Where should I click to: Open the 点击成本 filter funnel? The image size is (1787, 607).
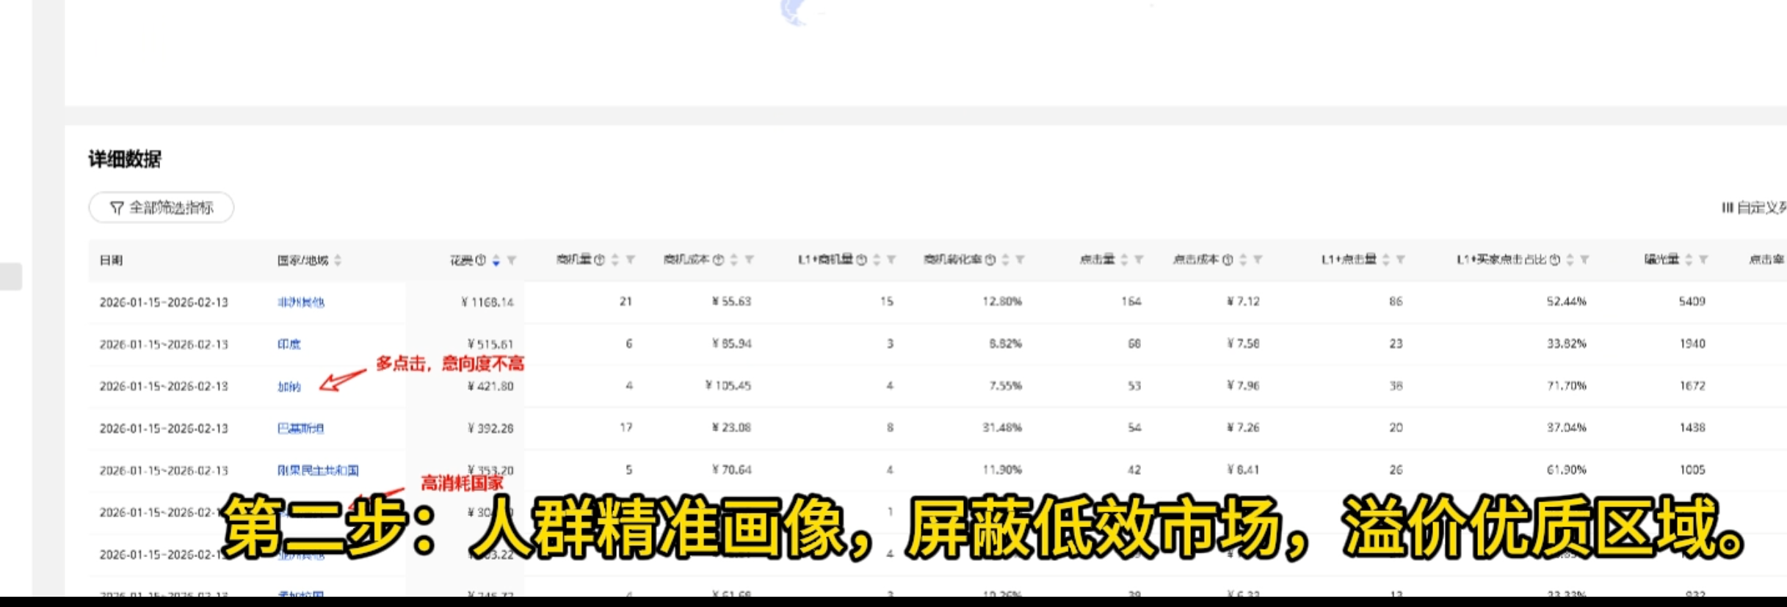coord(1258,260)
